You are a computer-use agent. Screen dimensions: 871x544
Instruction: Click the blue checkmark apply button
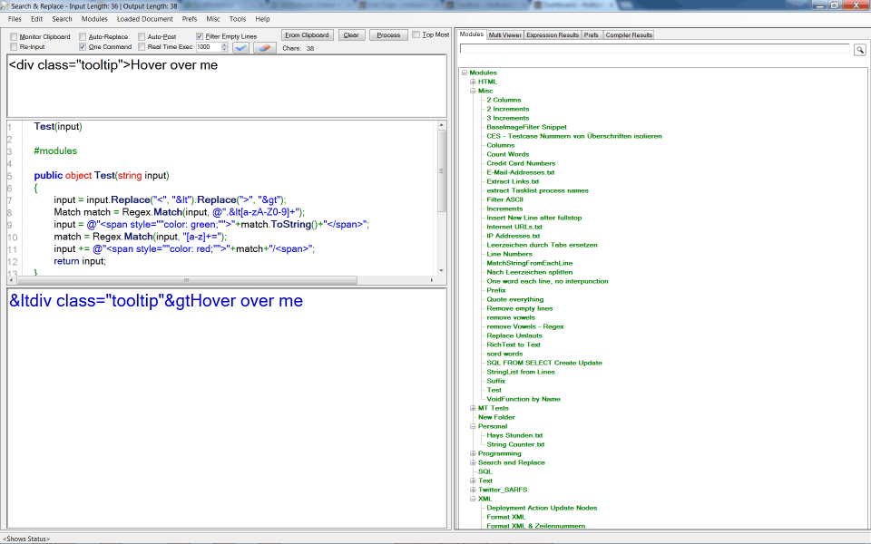241,48
